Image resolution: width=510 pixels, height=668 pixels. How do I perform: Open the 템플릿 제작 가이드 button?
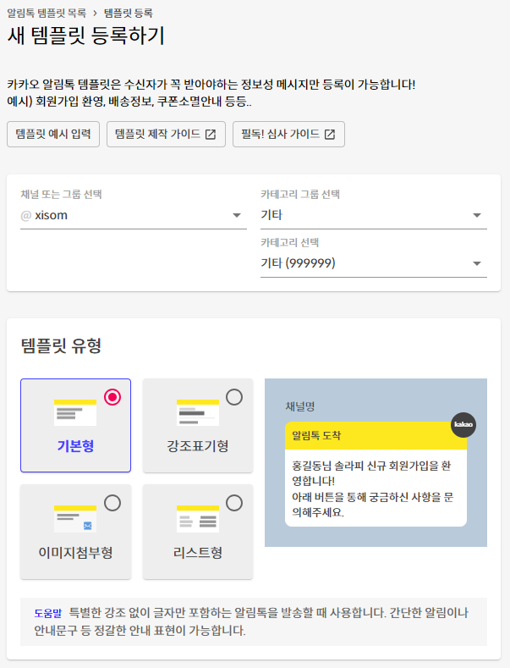tap(166, 135)
